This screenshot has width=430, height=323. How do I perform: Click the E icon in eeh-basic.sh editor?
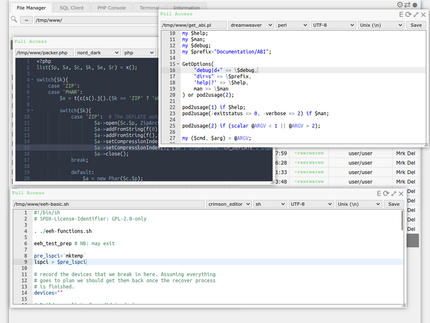tap(379, 194)
